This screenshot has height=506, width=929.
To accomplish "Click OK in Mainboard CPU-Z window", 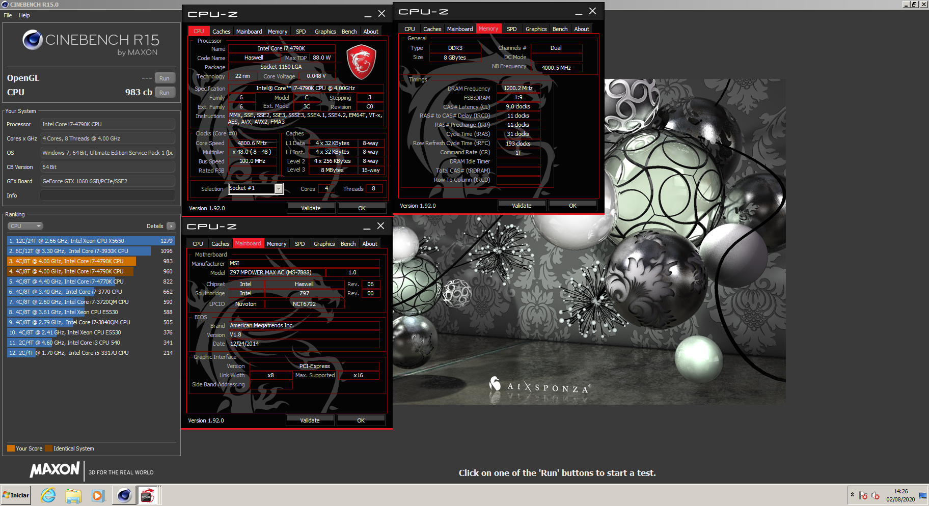I will click(361, 420).
